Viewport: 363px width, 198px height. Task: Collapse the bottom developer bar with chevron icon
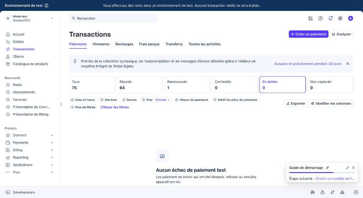click(356, 192)
